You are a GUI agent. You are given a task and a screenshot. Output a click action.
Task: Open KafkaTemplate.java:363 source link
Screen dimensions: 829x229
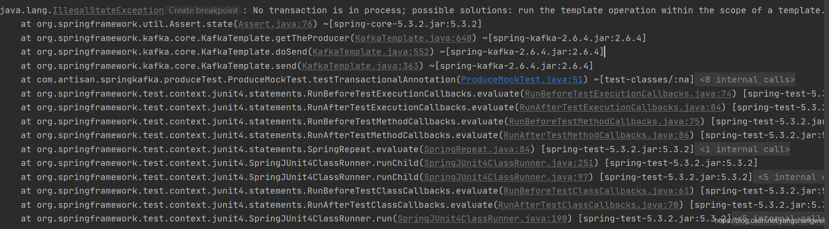(x=360, y=66)
